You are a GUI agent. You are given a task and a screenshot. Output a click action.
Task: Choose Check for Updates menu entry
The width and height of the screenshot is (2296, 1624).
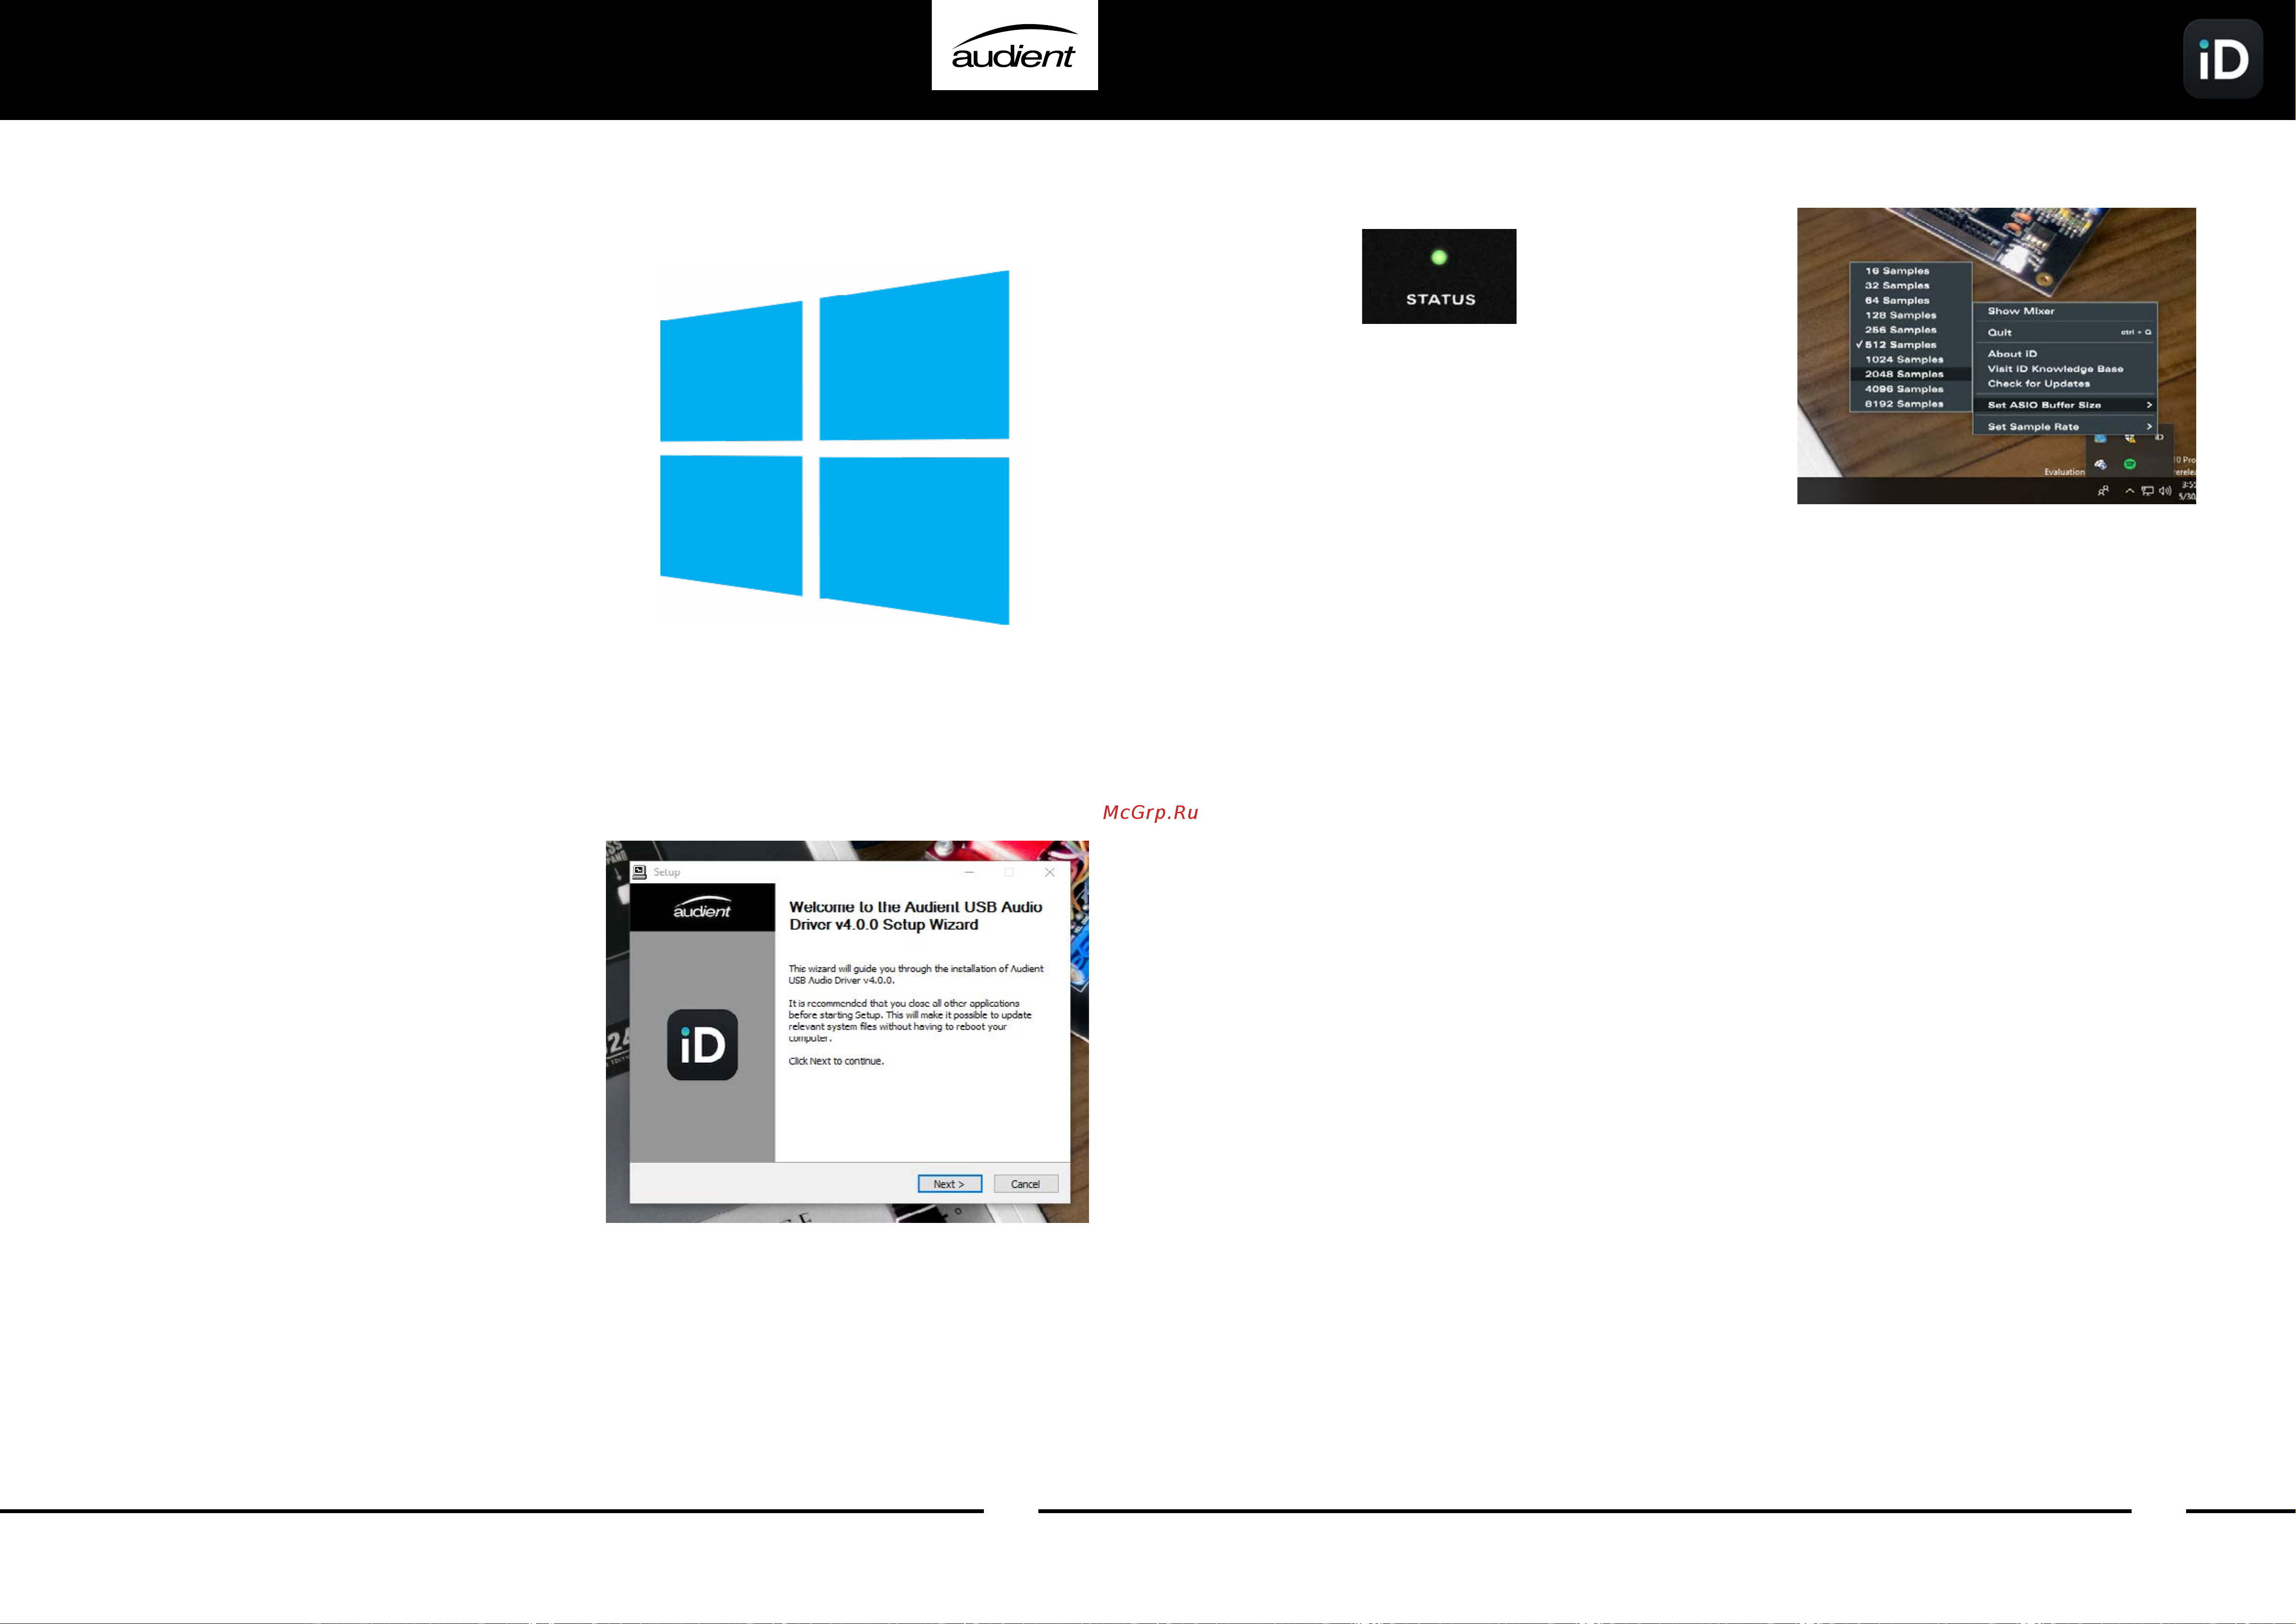click(x=2064, y=383)
